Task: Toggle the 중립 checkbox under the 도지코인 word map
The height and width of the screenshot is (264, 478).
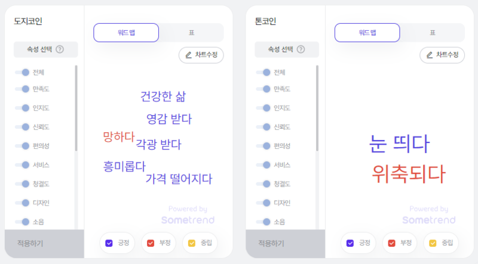Action: (192, 243)
